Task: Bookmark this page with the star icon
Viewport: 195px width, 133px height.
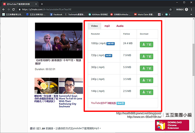Action: click(171, 9)
